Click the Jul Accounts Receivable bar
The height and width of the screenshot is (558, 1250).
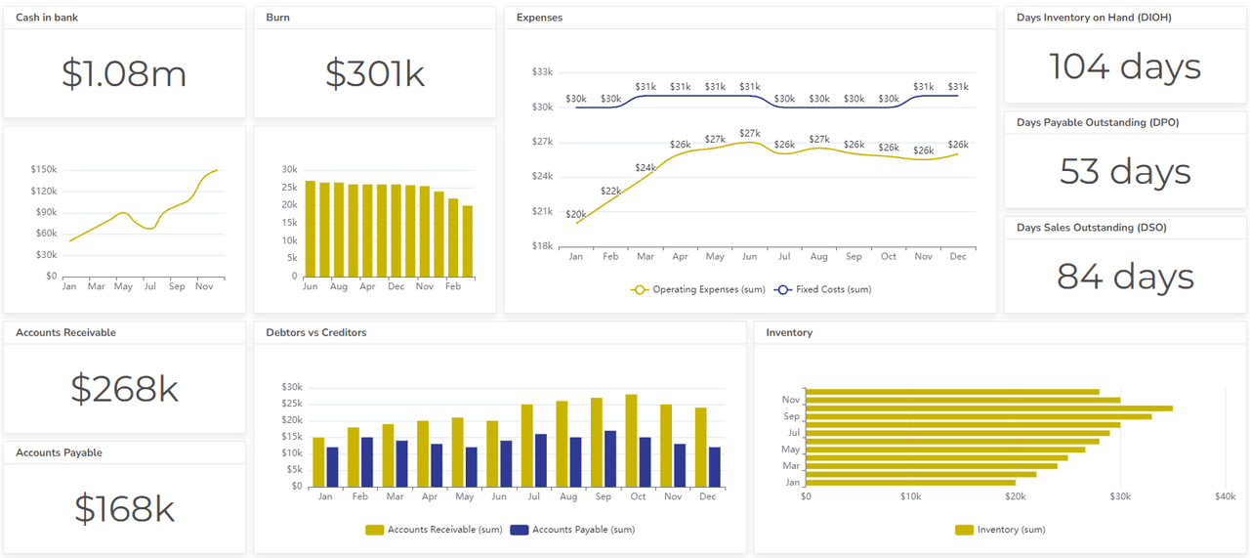526,446
